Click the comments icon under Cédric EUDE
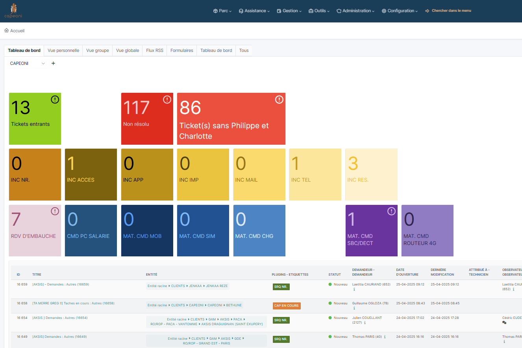The width and height of the screenshot is (522, 348). pyautogui.click(x=504, y=323)
